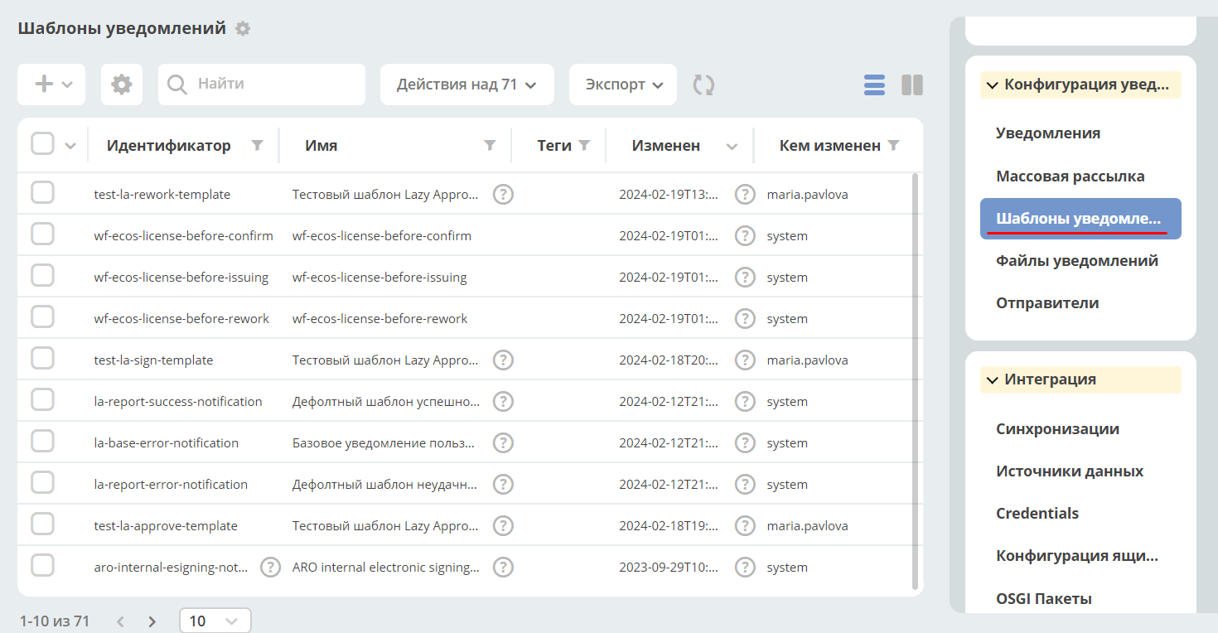This screenshot has width=1218, height=633.
Task: Open Файлы уведомлений in sidebar
Action: click(x=1077, y=261)
